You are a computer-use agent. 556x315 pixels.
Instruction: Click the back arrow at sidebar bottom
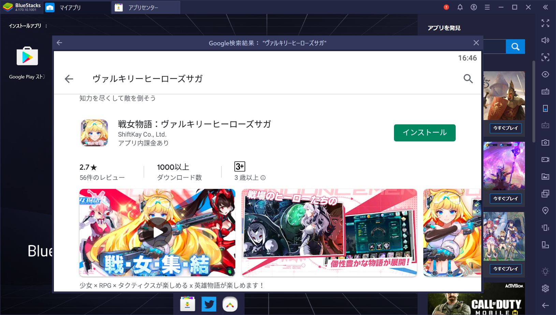pyautogui.click(x=545, y=305)
